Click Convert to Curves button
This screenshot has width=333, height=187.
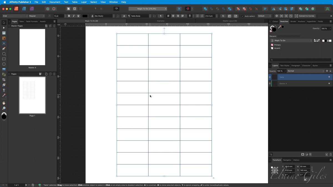tap(305, 16)
